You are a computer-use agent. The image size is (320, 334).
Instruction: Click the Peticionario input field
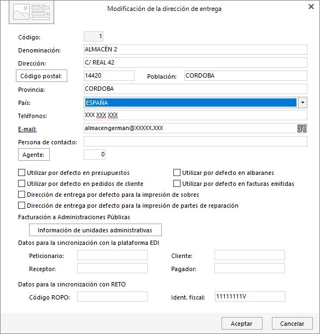coord(112,255)
